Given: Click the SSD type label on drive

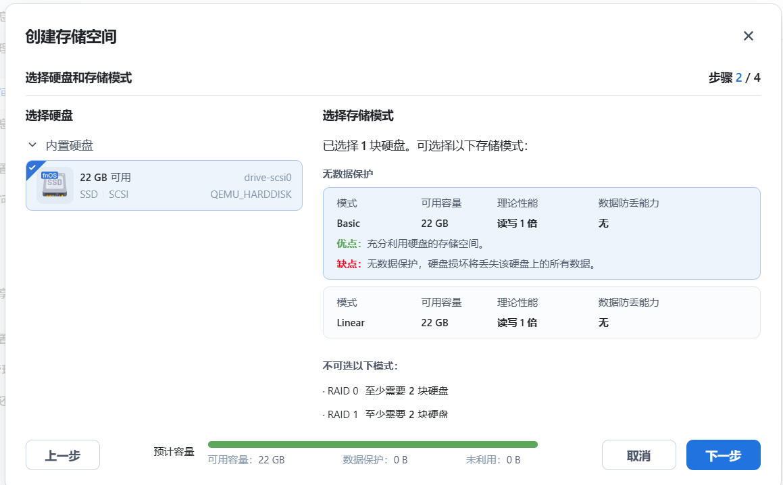Looking at the screenshot, I should point(89,195).
